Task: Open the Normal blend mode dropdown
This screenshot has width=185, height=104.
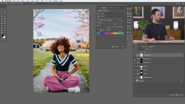Action: tap(139, 49)
